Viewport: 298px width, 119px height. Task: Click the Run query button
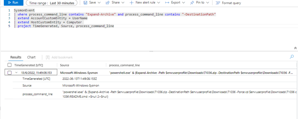[11, 3]
